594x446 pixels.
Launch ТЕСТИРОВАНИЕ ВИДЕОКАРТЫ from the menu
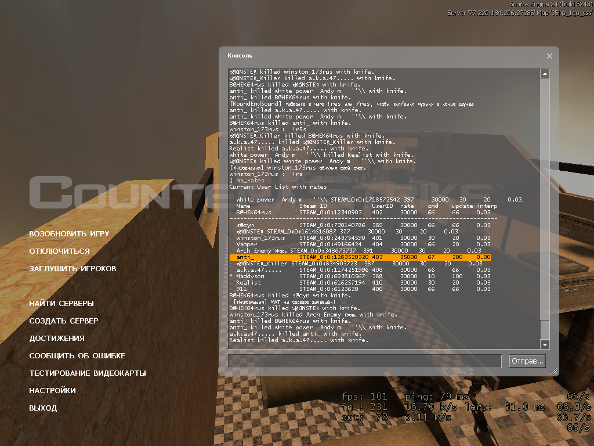pyautogui.click(x=88, y=373)
